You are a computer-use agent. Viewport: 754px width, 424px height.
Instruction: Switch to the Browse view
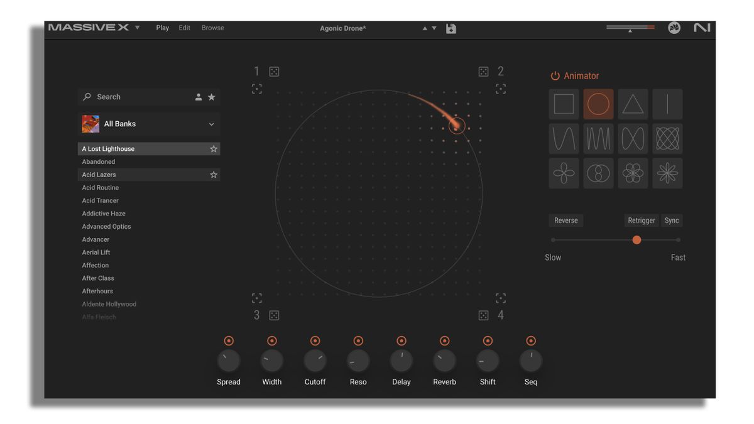pos(213,28)
